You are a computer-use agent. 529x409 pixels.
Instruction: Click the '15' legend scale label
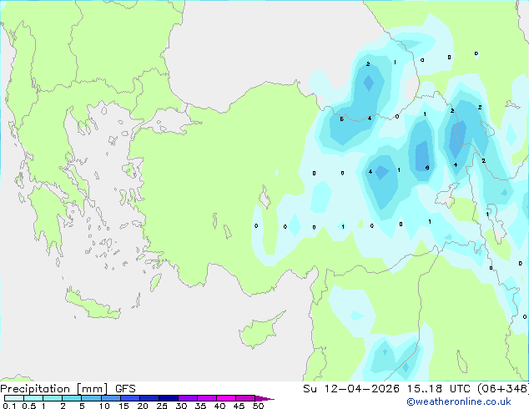123,406
